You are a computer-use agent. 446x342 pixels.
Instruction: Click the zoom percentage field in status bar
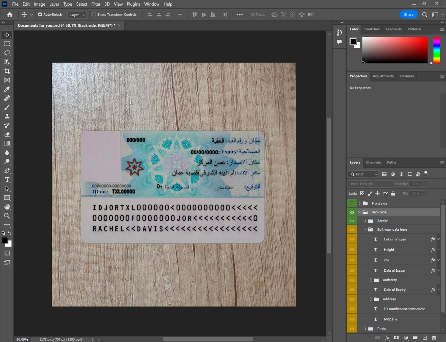23,339
